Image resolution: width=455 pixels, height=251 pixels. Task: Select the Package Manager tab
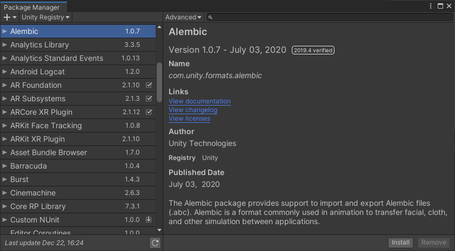pos(32,6)
